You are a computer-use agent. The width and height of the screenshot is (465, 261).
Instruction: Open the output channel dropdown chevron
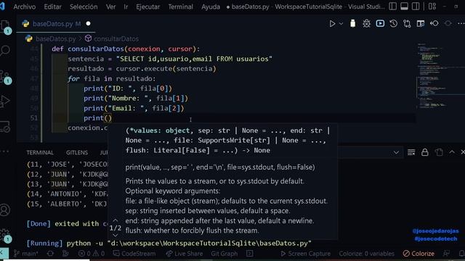pos(396,152)
